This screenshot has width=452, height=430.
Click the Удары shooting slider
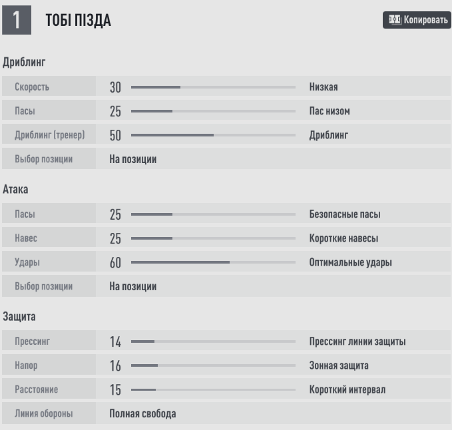(x=213, y=262)
